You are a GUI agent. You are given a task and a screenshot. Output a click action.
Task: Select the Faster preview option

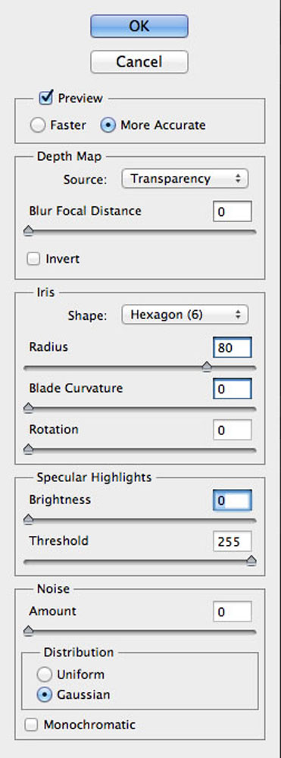(37, 125)
